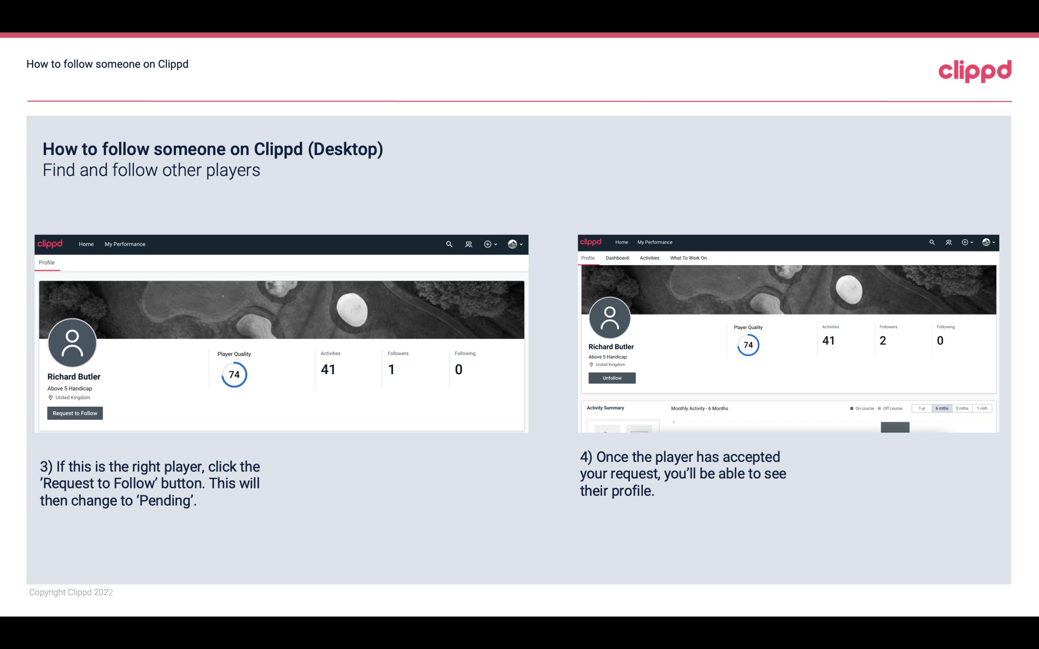Click the Unfollow button on right profile

point(611,378)
